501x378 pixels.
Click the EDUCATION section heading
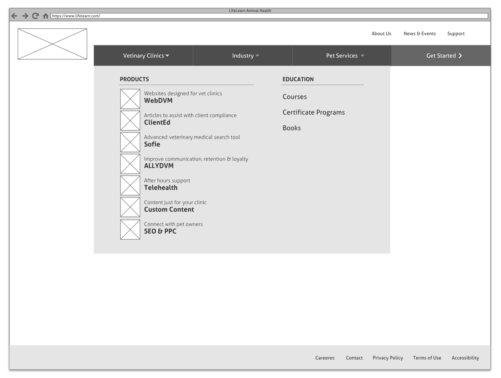(x=298, y=79)
